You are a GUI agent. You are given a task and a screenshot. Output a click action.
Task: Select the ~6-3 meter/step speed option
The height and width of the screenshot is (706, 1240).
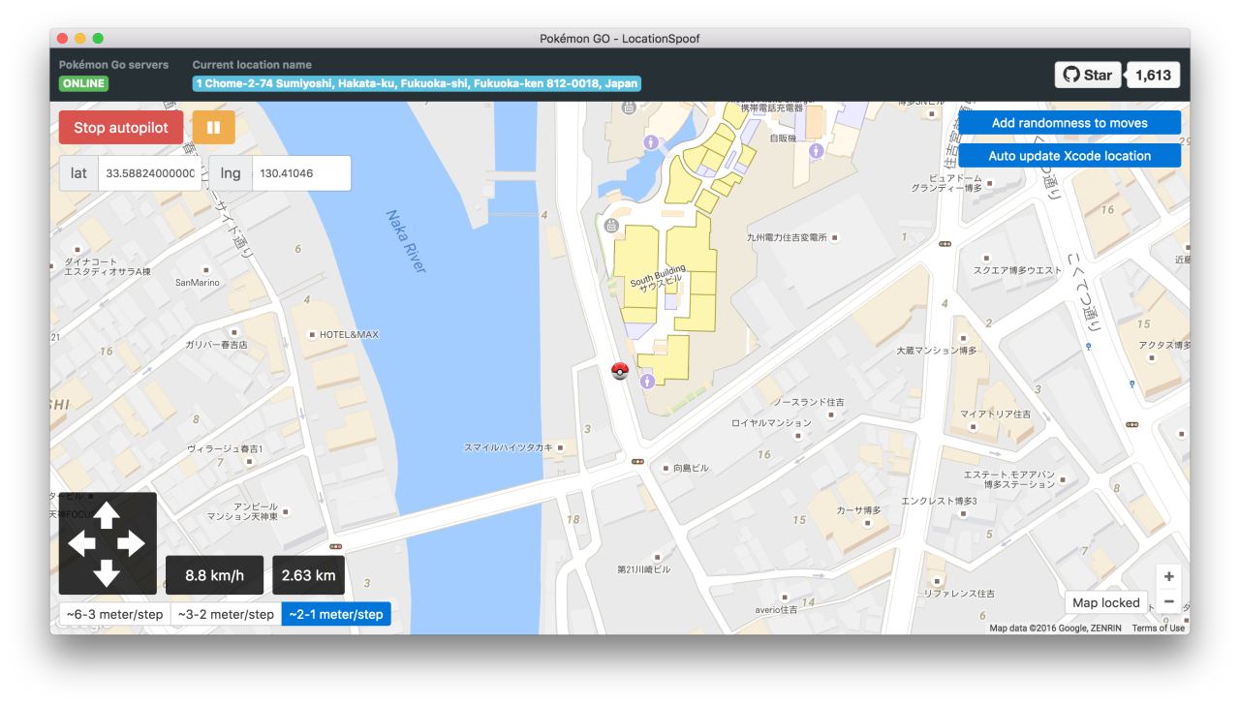click(114, 614)
